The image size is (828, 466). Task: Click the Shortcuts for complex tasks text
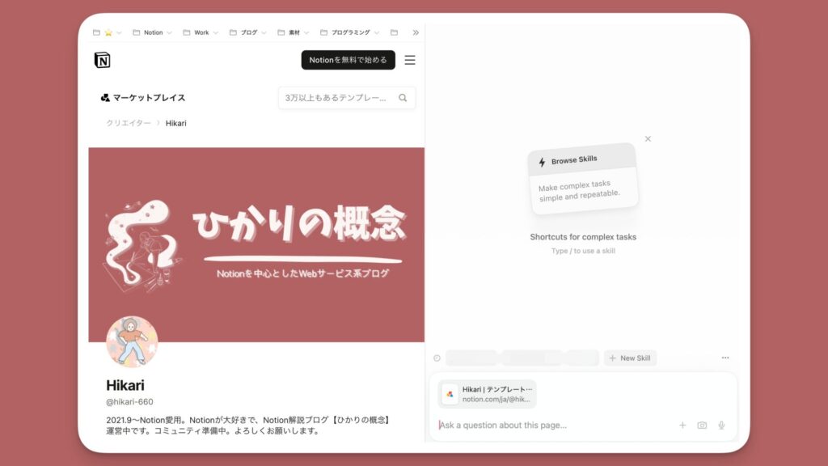[583, 237]
